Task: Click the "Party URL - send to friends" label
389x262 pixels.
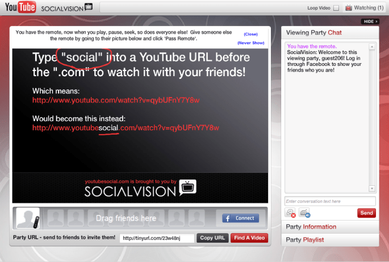Action: [64, 238]
